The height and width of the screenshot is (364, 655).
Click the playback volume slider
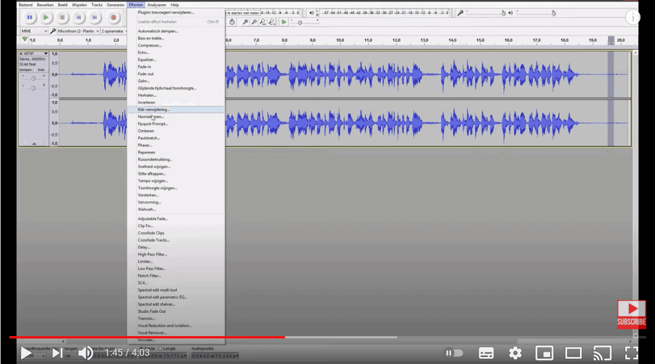point(536,13)
